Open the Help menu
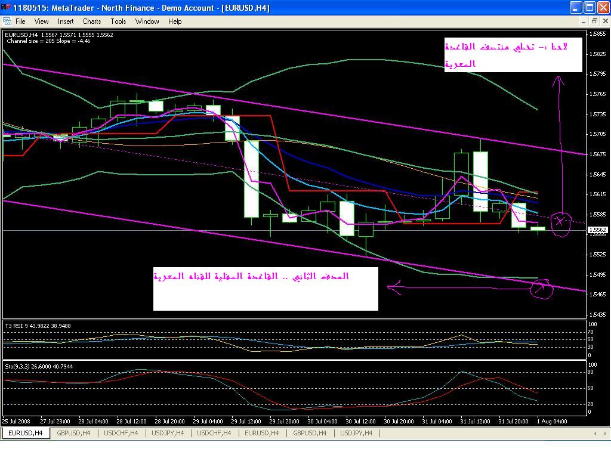This screenshot has height=458, width=611. tap(175, 21)
